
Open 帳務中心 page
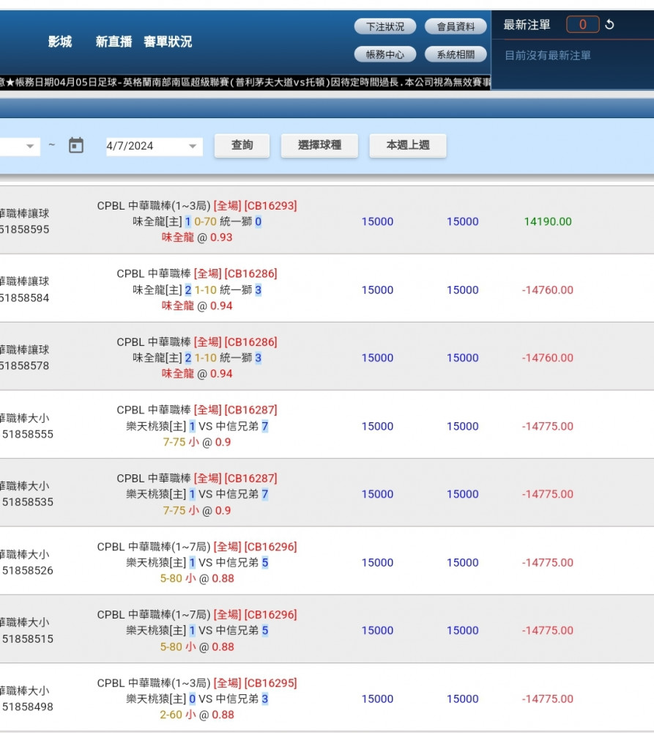click(x=385, y=55)
